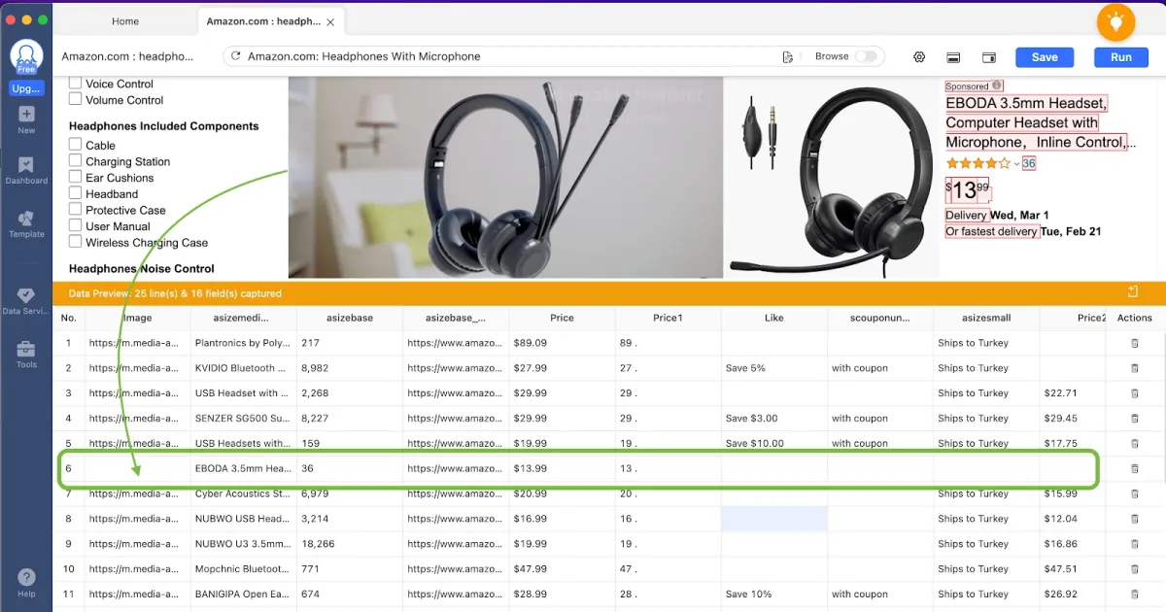Click the user profile avatar
The height and width of the screenshot is (612, 1166).
[x=26, y=56]
